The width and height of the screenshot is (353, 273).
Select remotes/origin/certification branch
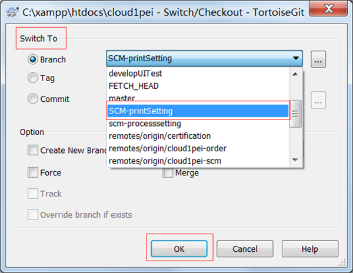[159, 136]
